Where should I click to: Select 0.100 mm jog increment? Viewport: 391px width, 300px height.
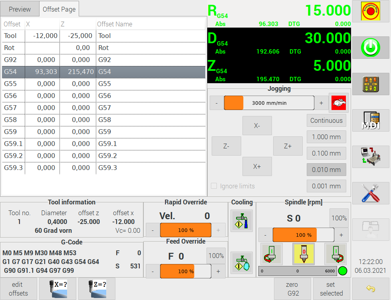coord(326,153)
